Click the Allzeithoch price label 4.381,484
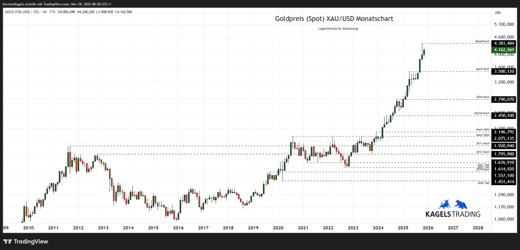This screenshot has height=250, width=520. click(504, 43)
